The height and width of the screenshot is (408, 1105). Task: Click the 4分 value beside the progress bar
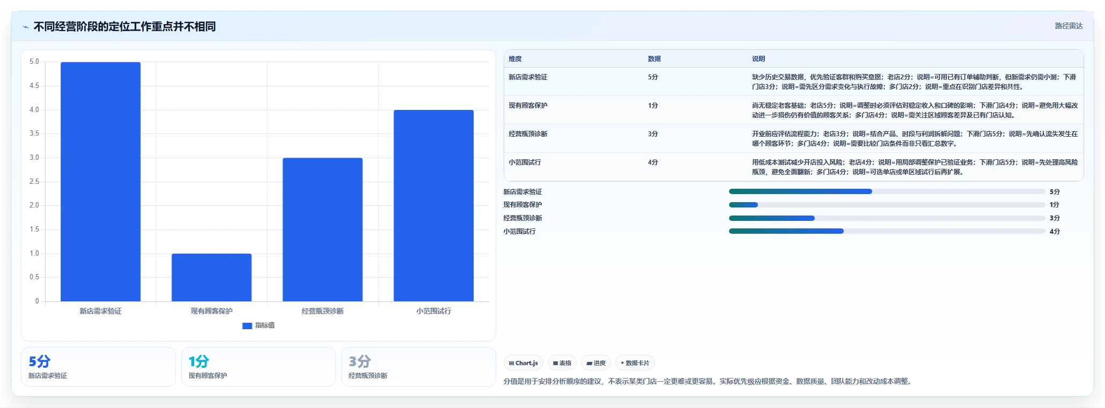pyautogui.click(x=1055, y=232)
